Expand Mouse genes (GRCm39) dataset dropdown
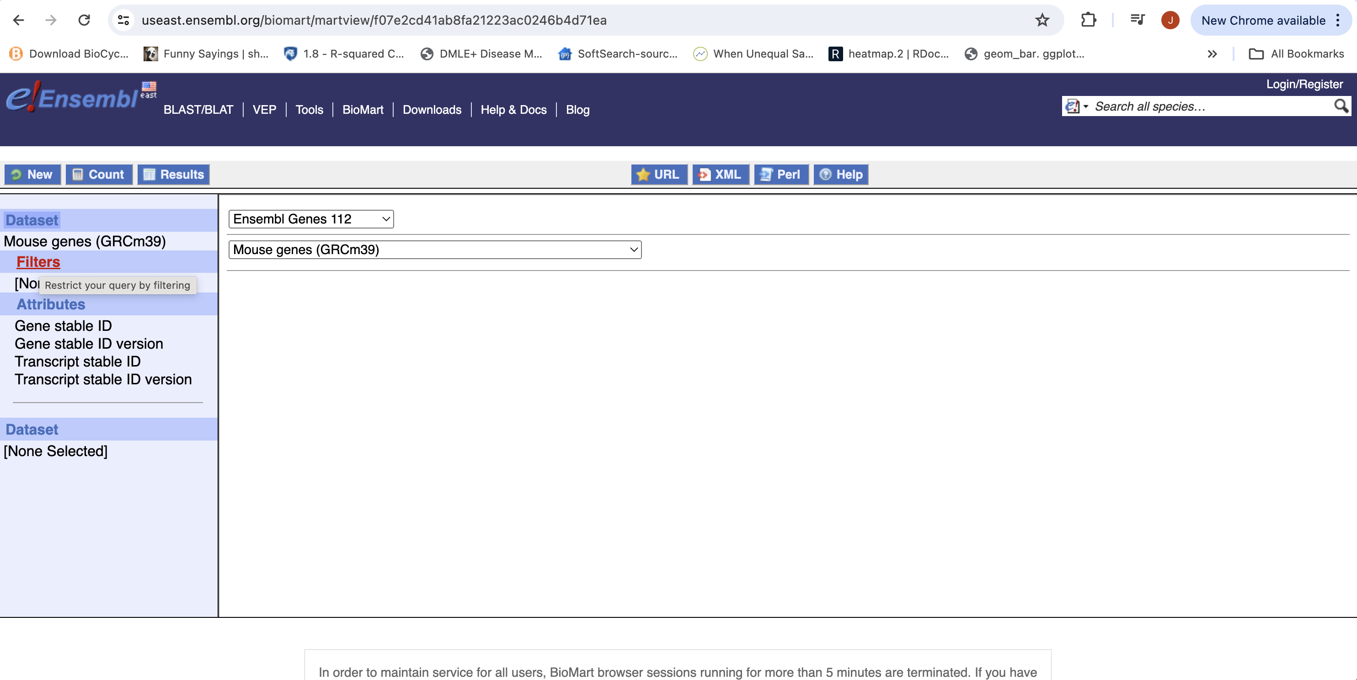This screenshot has width=1357, height=680. (x=435, y=250)
